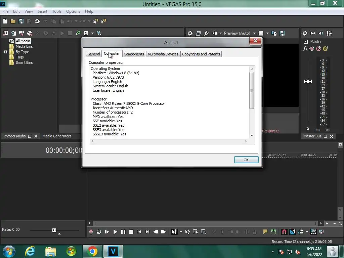This screenshot has height=258, width=344.
Task: Mute the Master bus
Action: pos(318,49)
